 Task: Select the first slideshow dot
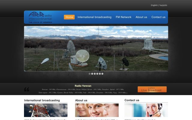(x=90, y=74)
